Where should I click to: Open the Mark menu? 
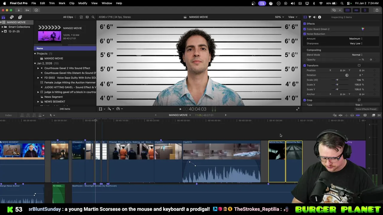coord(62,3)
